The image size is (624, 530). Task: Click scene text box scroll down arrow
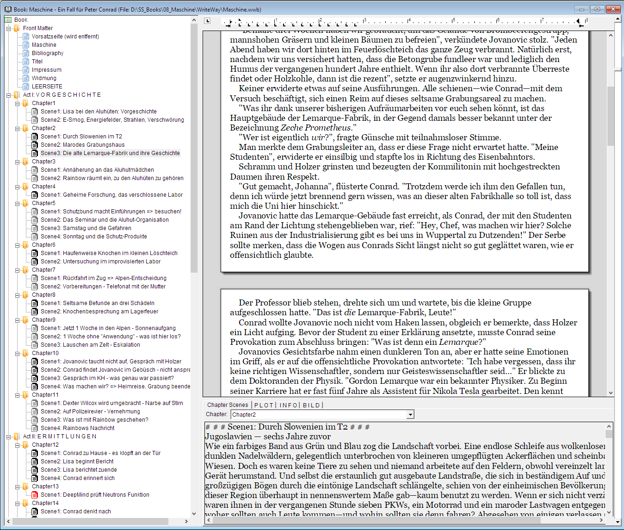pyautogui.click(x=609, y=512)
